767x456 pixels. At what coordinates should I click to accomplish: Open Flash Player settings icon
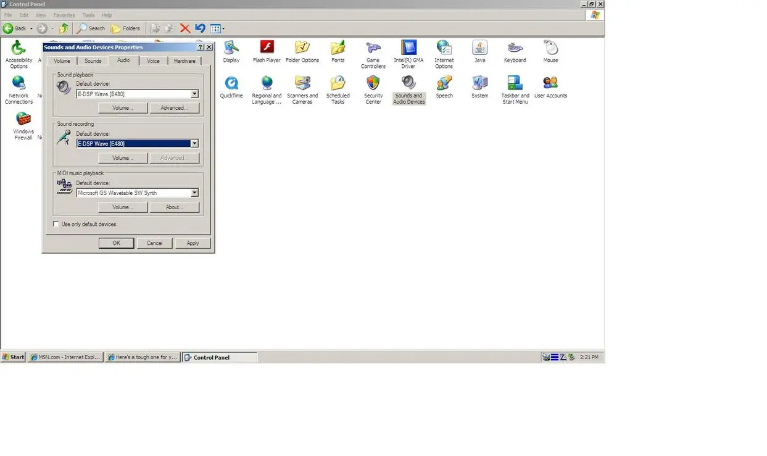(267, 52)
